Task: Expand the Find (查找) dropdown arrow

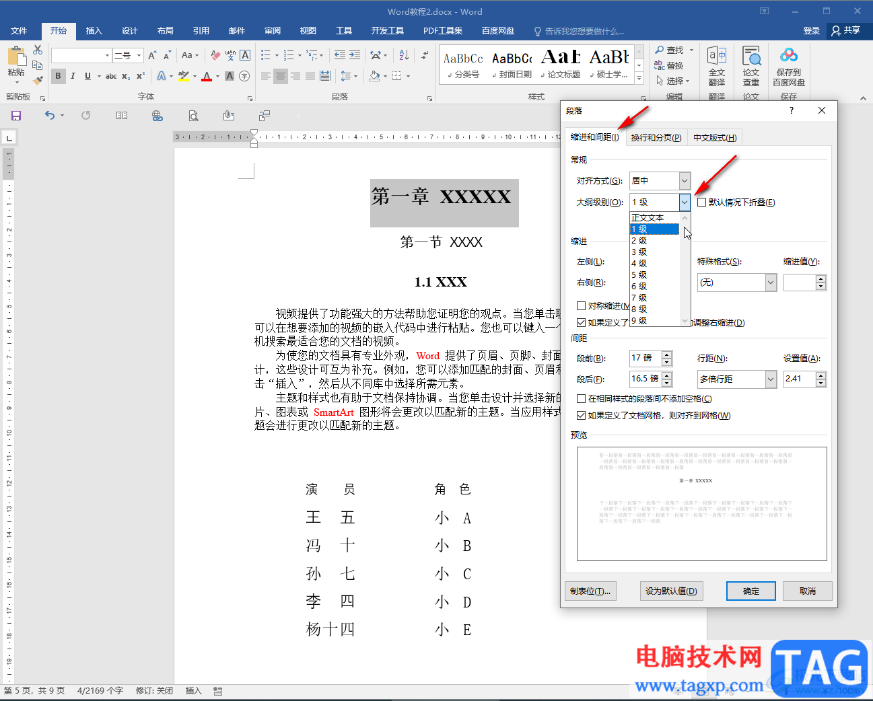Action: pos(691,50)
